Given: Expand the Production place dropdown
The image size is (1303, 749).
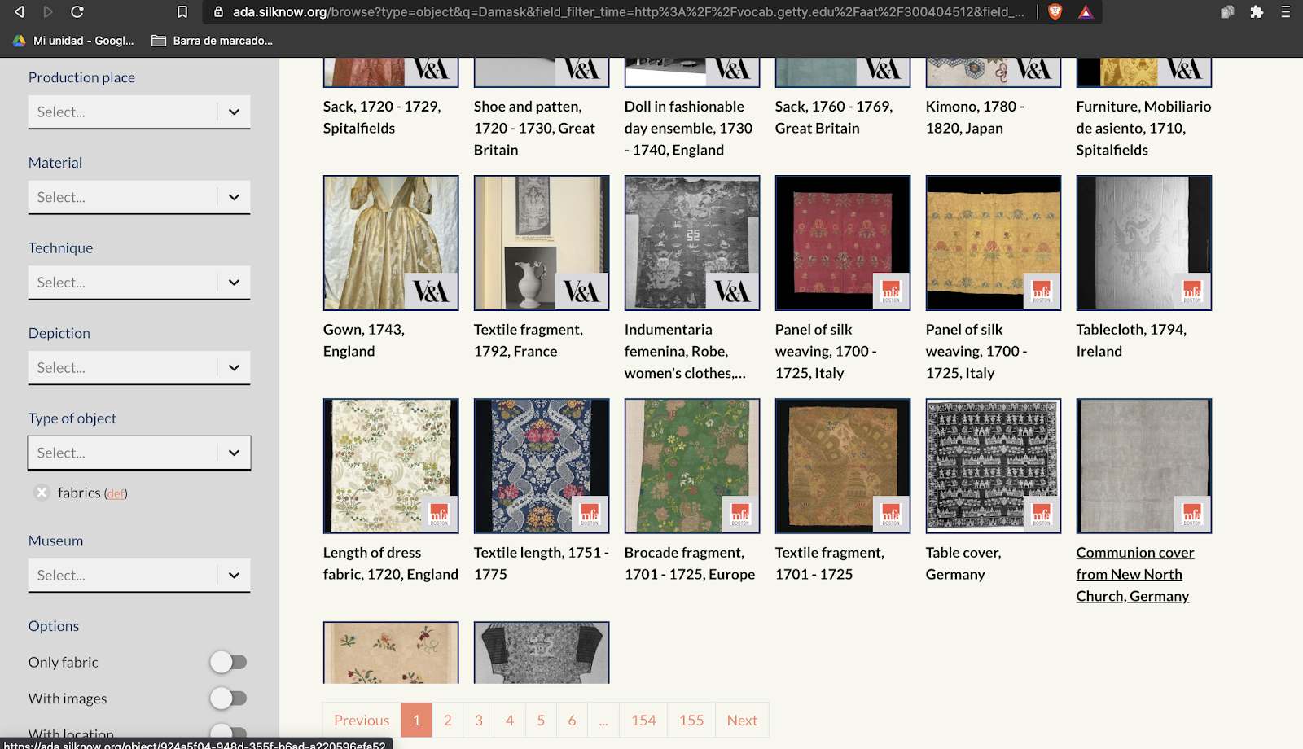Looking at the screenshot, I should point(139,112).
